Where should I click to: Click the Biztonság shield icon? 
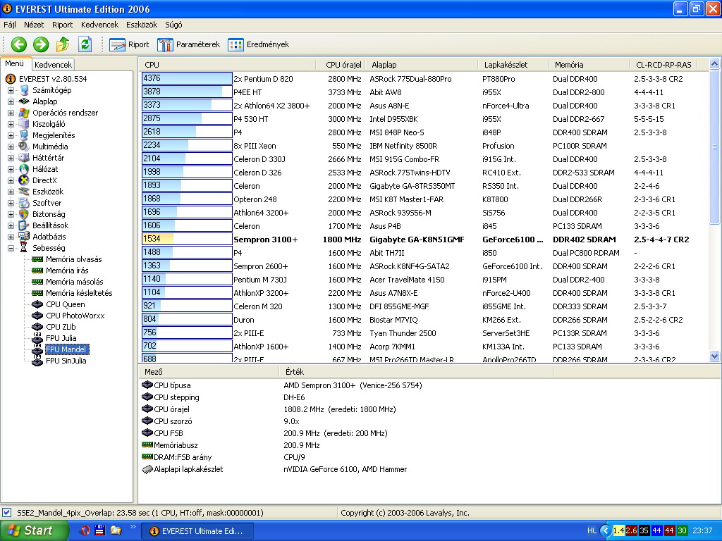[x=23, y=214]
